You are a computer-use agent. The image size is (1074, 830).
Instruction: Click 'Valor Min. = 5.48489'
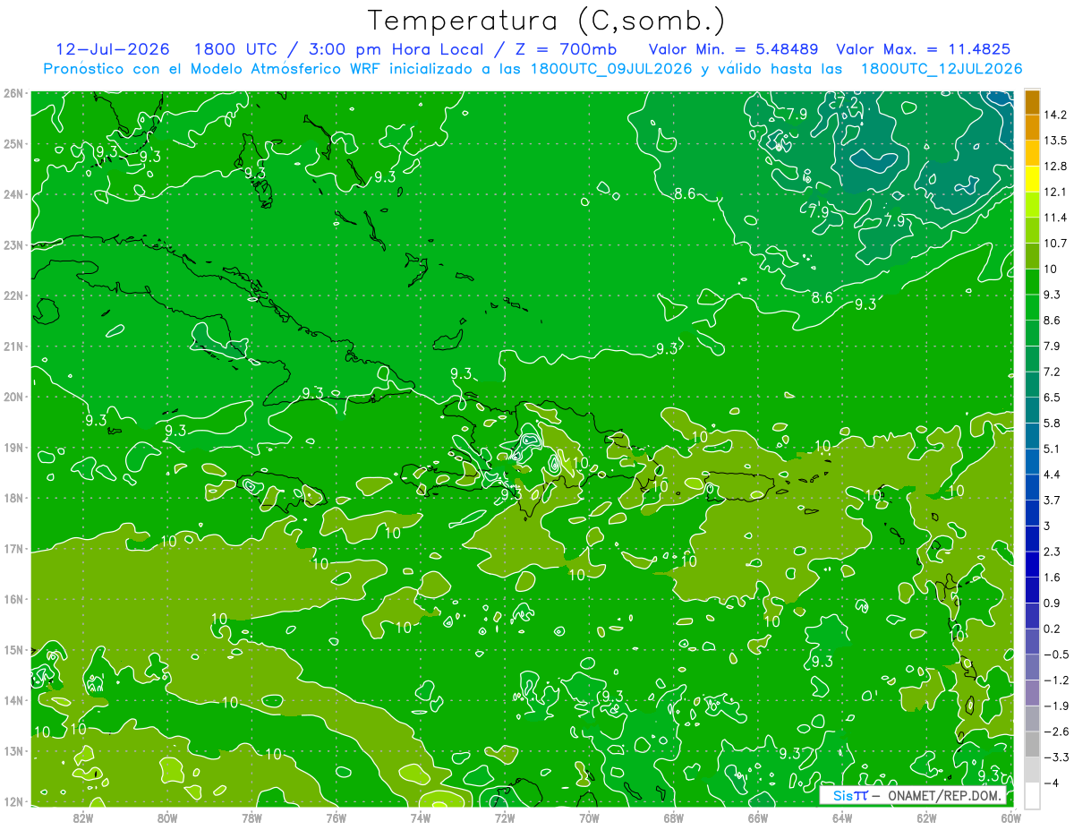pos(733,49)
